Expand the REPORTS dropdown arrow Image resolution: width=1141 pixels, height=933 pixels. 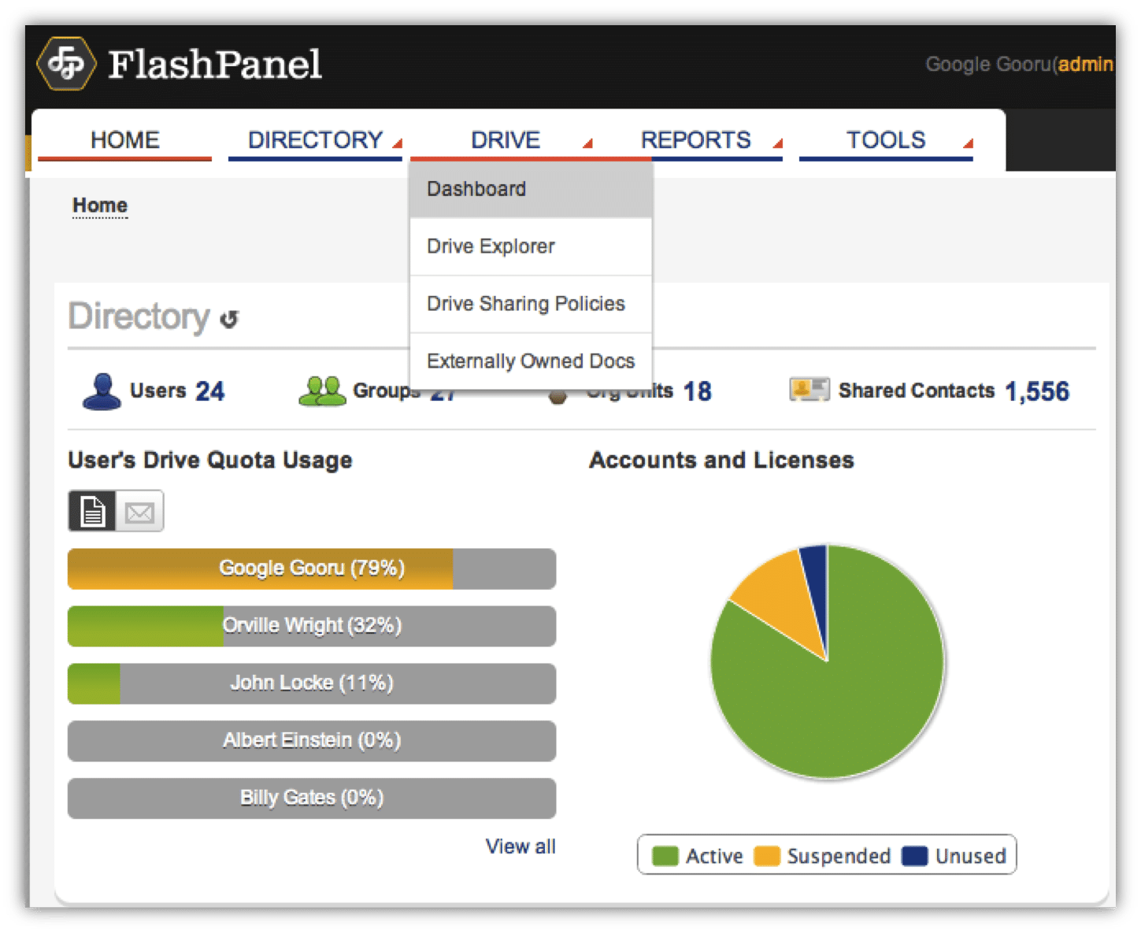(778, 143)
